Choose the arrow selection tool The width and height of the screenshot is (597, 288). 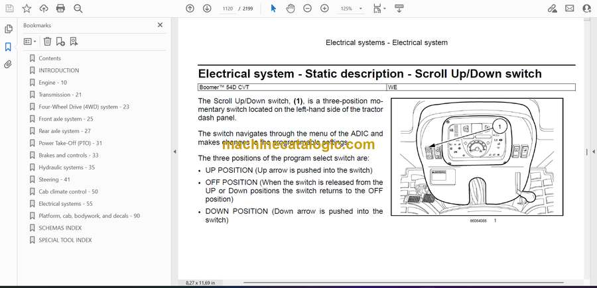273,9
